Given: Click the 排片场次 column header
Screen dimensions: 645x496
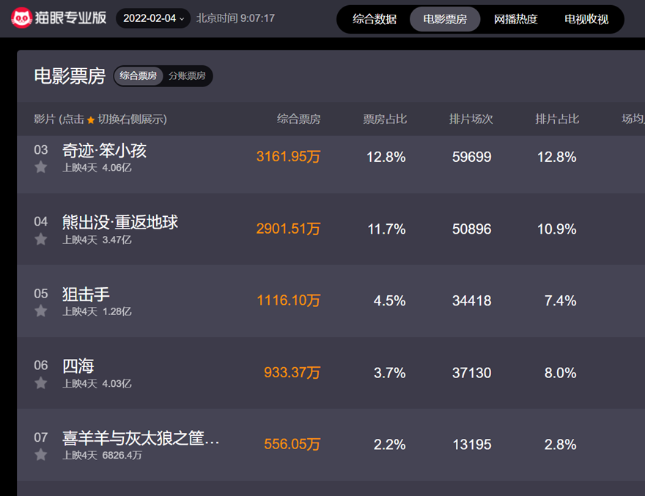Looking at the screenshot, I should pyautogui.click(x=471, y=119).
